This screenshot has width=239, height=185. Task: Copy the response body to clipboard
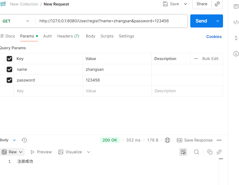(x=210, y=152)
